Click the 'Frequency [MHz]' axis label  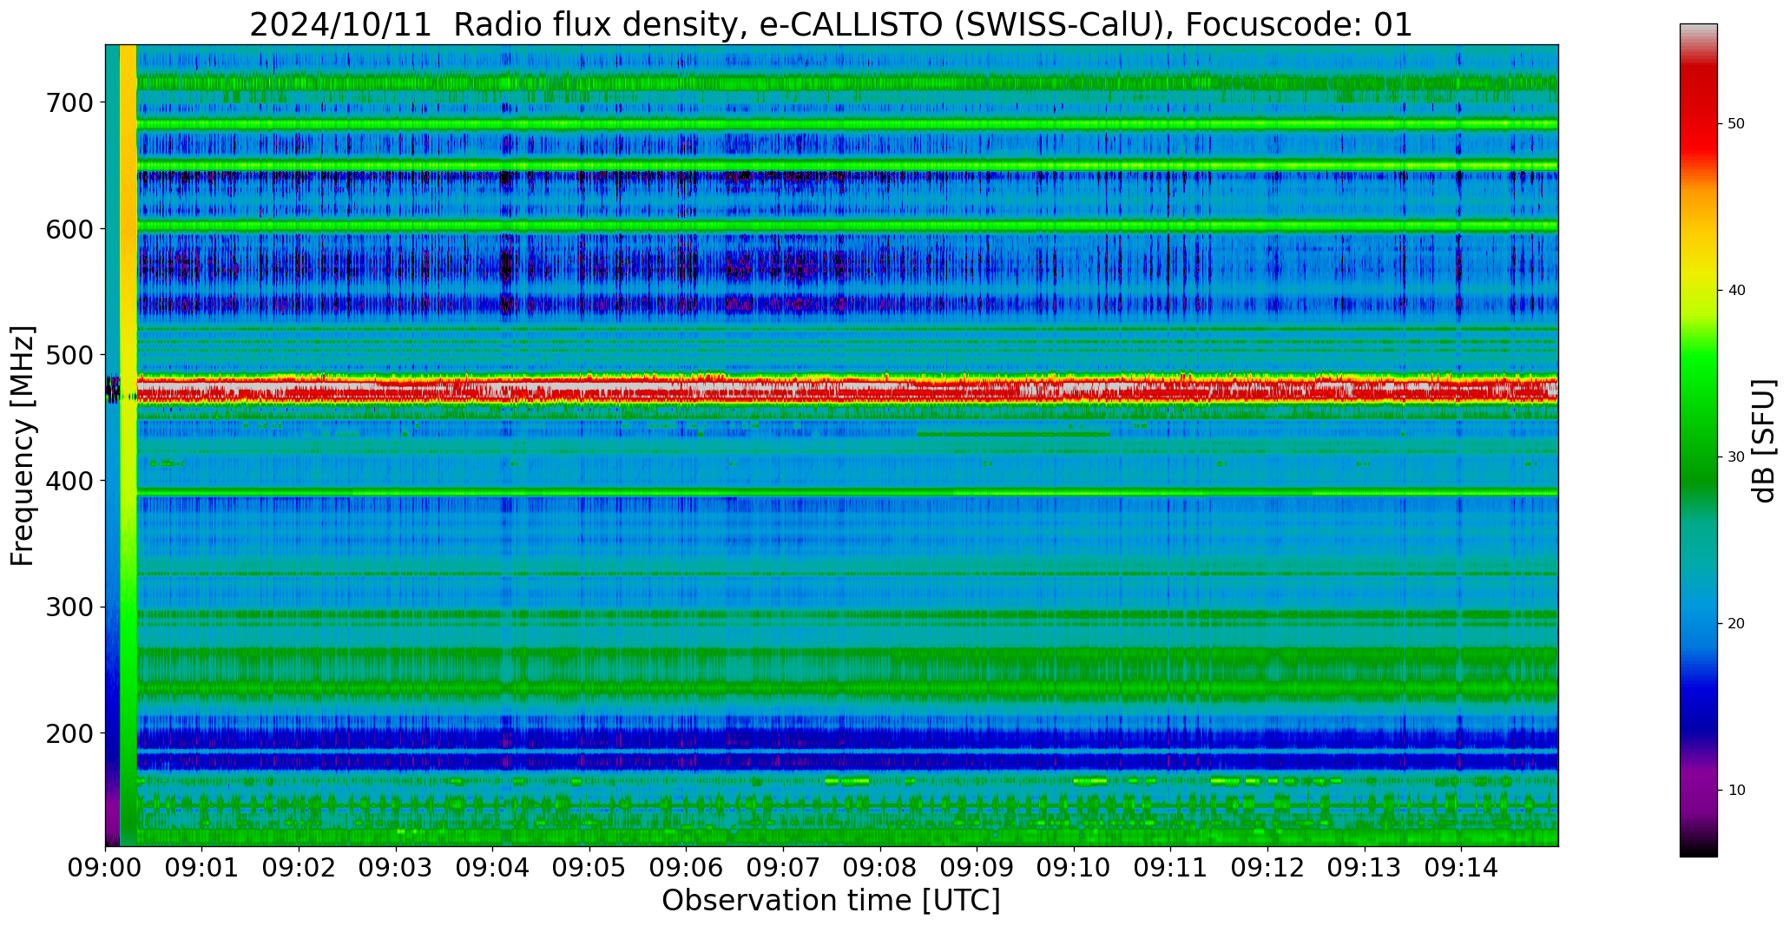click(23, 446)
